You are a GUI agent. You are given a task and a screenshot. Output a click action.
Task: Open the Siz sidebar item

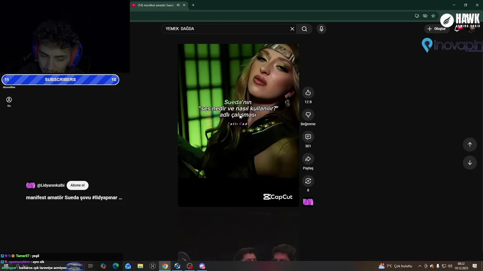coord(9,102)
